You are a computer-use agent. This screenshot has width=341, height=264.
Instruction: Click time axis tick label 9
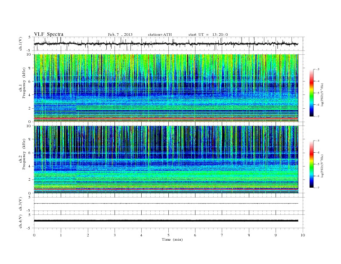[x=276, y=235]
